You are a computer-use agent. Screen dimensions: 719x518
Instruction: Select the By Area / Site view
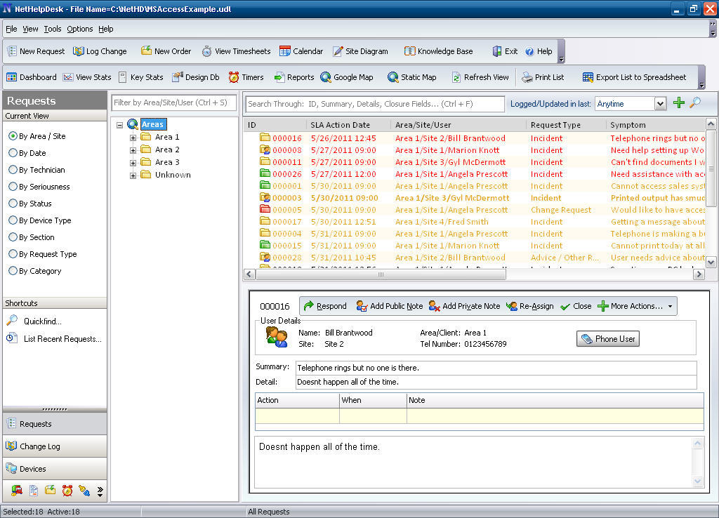(x=38, y=136)
